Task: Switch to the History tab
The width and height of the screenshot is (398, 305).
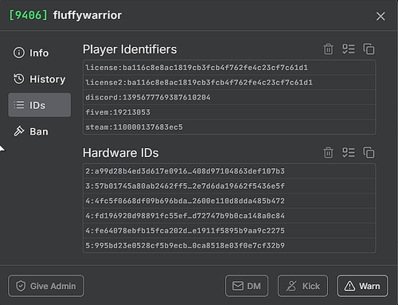Action: (40, 79)
